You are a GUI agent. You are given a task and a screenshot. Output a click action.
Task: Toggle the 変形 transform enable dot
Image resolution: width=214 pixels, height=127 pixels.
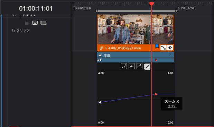pos(100,55)
